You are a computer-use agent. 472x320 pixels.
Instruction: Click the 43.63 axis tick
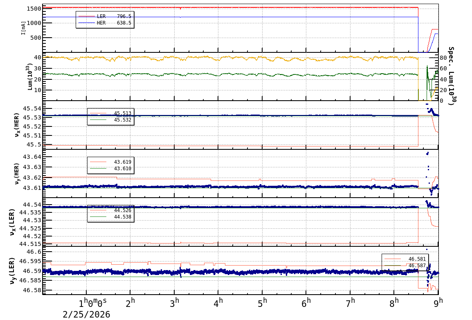coord(32,167)
